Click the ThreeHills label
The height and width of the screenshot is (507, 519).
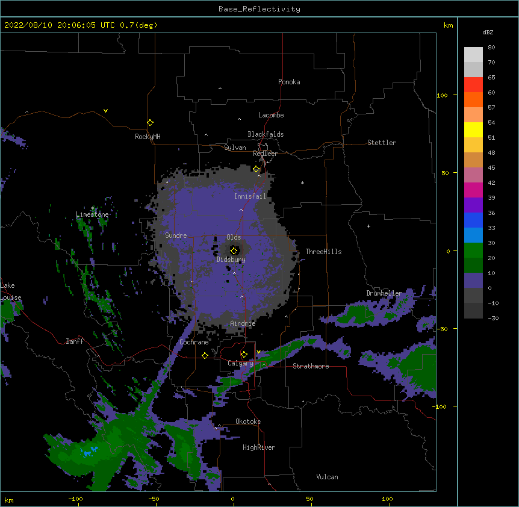(323, 252)
